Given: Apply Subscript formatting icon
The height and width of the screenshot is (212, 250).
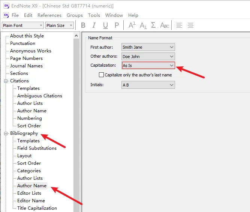Looking at the screenshot, I should tap(143, 25).
